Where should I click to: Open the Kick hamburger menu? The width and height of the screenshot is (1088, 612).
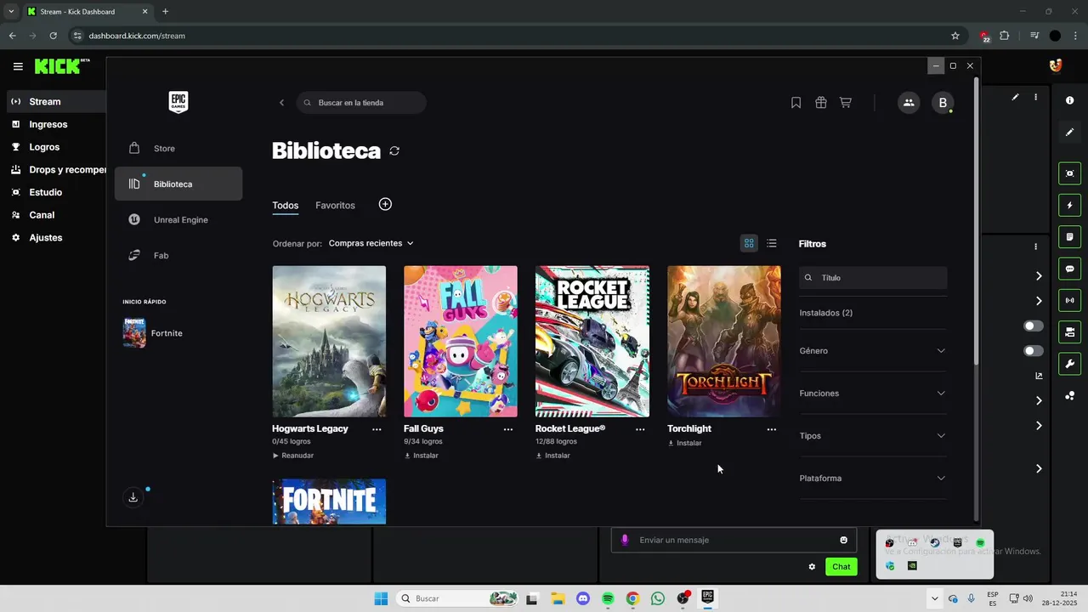[x=18, y=66]
